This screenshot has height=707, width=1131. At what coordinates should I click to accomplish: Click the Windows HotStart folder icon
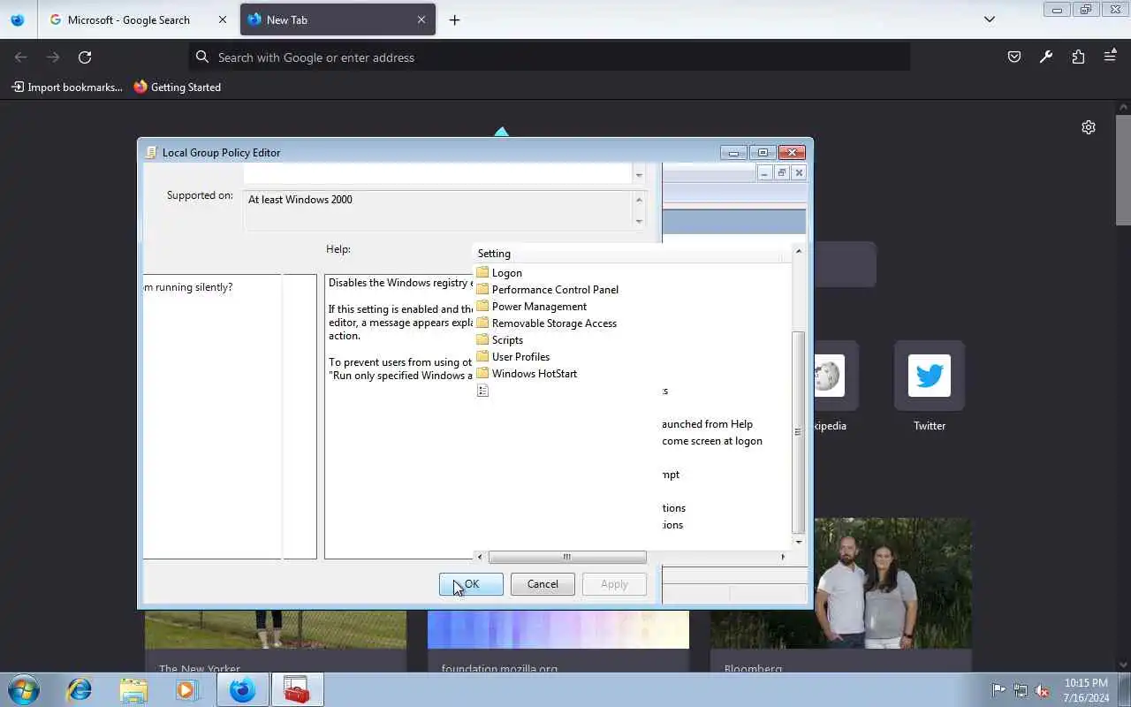point(482,373)
